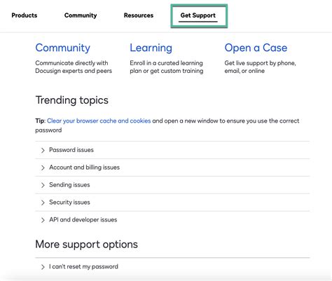Expand the I can't reset my password chevron

43,267
